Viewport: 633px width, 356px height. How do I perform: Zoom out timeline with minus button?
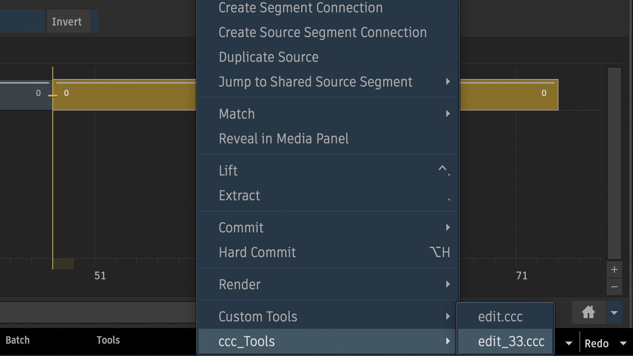tap(614, 287)
